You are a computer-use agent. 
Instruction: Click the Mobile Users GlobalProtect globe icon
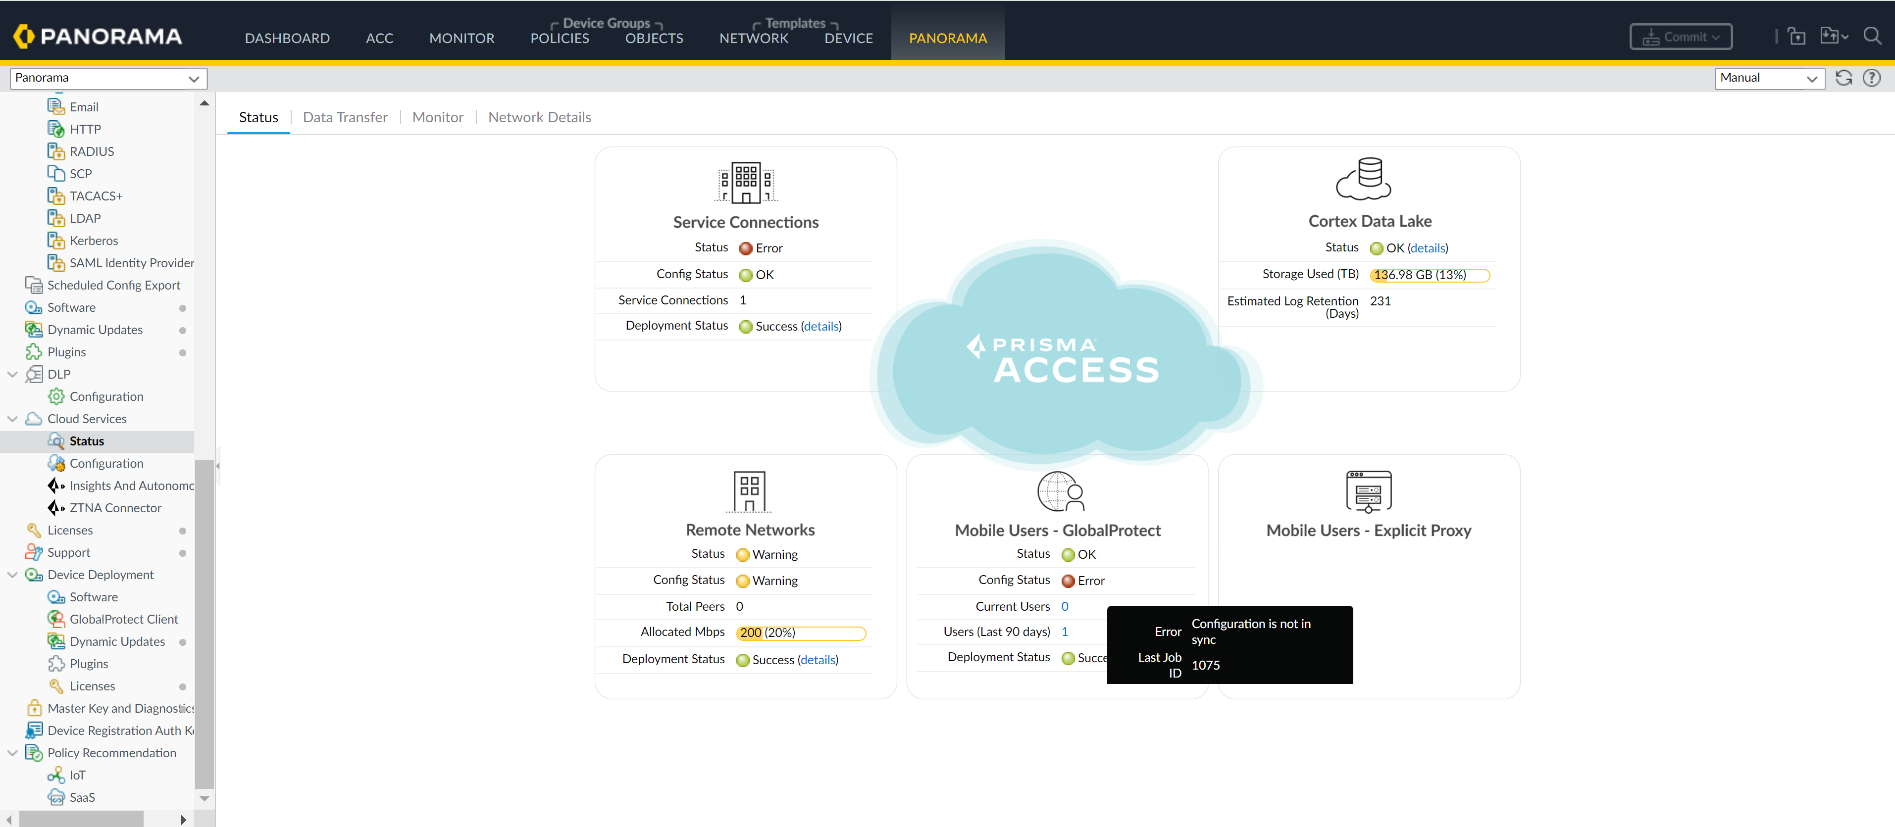click(1059, 491)
